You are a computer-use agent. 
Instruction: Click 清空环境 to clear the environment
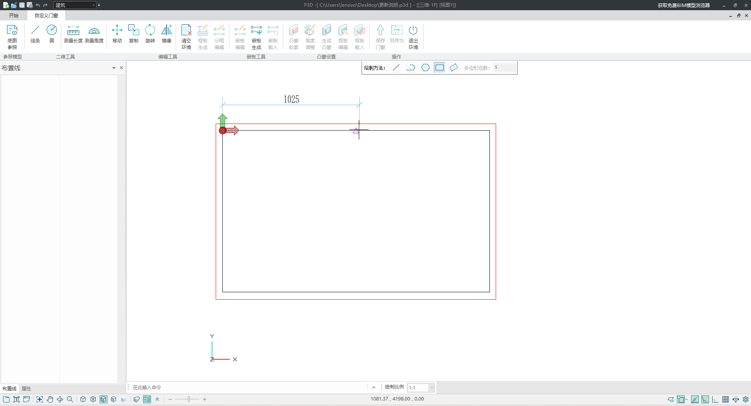click(186, 36)
